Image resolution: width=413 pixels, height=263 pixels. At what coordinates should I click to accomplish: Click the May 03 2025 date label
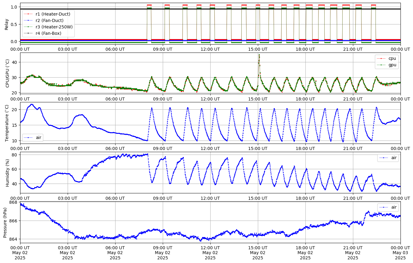click(x=401, y=255)
